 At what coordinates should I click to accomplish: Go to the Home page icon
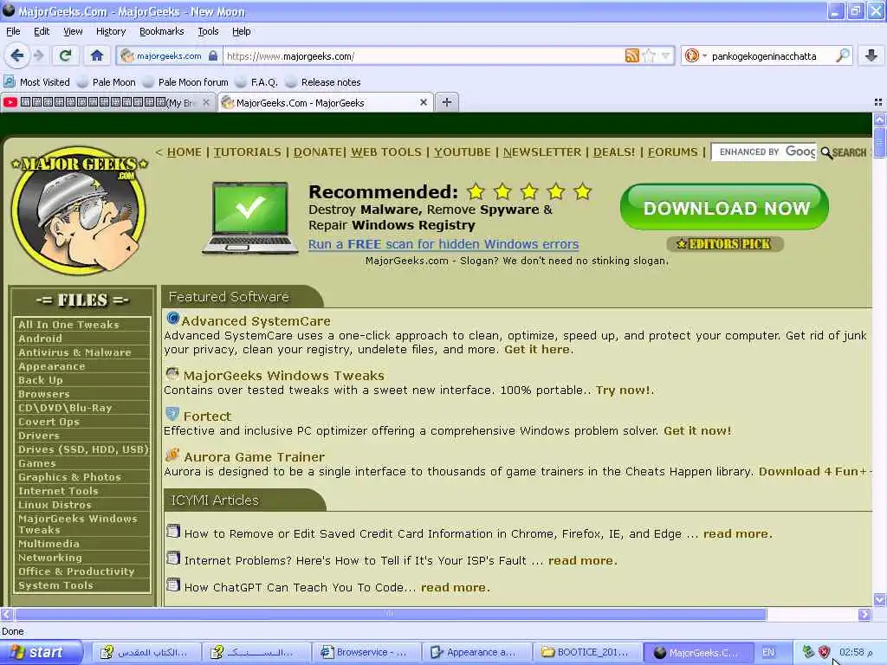(97, 55)
